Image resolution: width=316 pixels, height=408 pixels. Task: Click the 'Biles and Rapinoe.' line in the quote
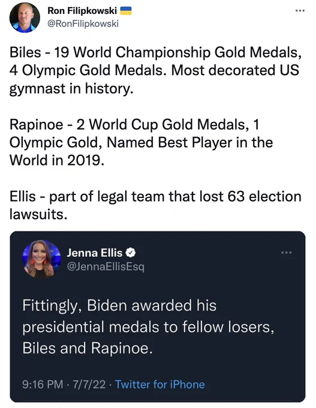(88, 348)
